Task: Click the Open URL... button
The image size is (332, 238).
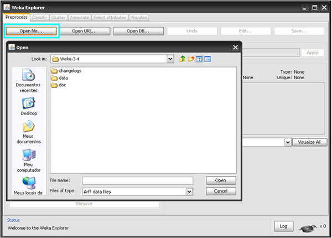Action: coord(85,31)
